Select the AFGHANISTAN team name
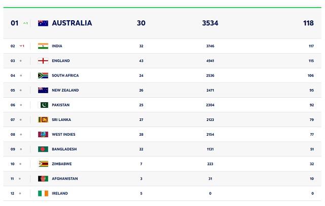The height and width of the screenshot is (206, 325). (x=65, y=179)
